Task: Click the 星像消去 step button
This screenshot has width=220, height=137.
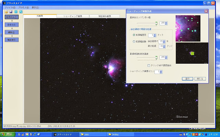Action: tap(12, 25)
